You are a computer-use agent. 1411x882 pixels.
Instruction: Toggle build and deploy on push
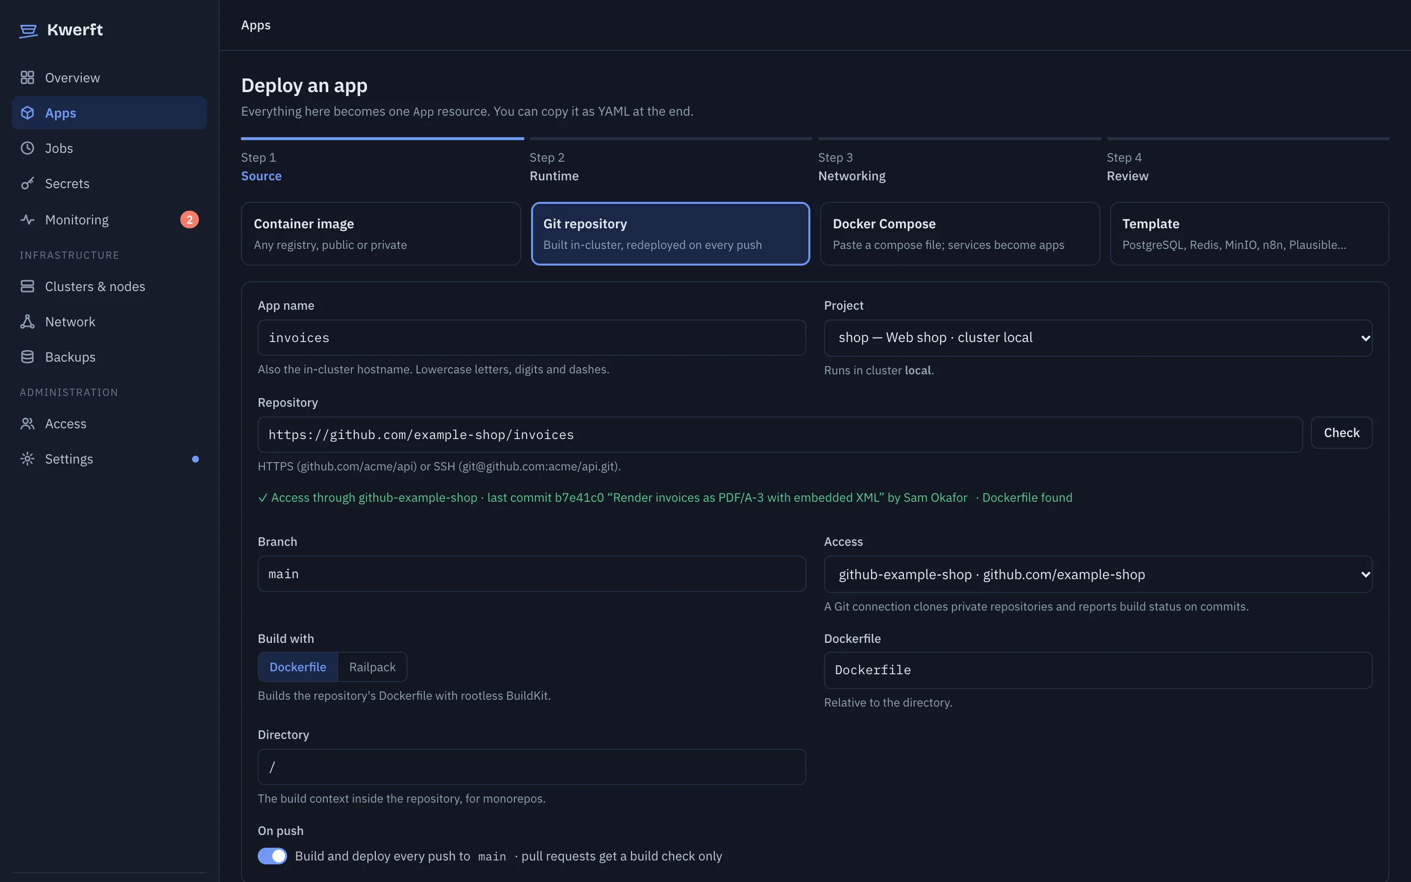tap(272, 856)
